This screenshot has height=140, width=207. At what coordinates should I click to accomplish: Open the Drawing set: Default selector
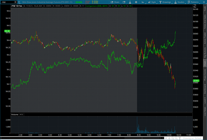click(192, 138)
